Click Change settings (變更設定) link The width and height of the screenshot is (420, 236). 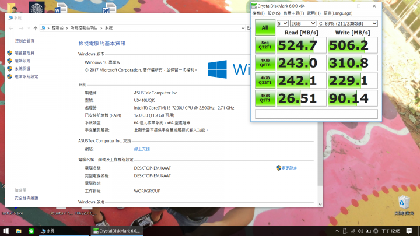click(x=289, y=168)
